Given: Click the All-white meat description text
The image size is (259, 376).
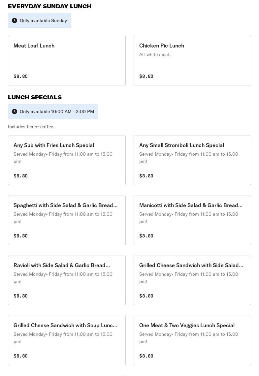Looking at the screenshot, I should tap(155, 54).
